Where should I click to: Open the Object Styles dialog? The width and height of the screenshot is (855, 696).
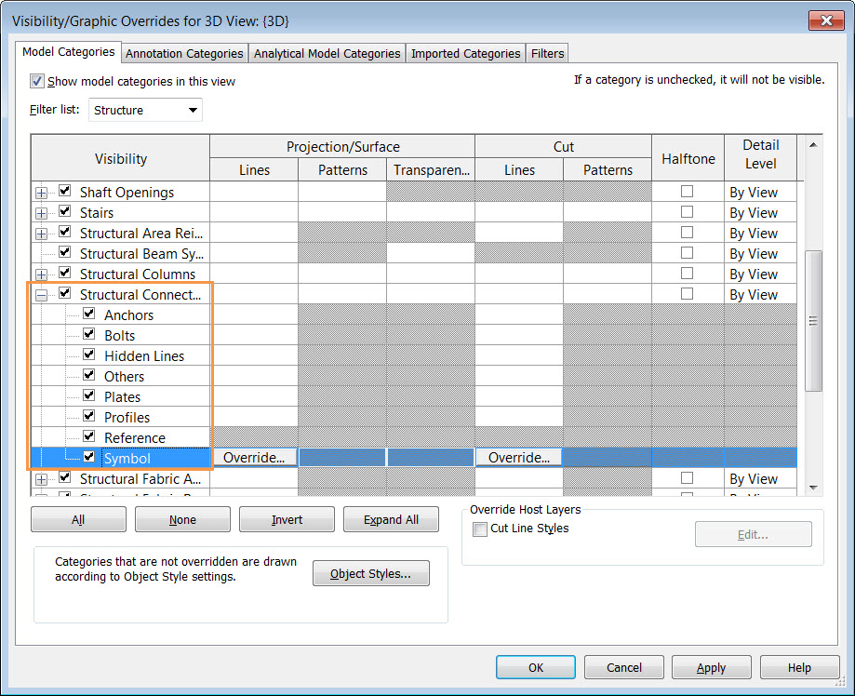pyautogui.click(x=370, y=573)
